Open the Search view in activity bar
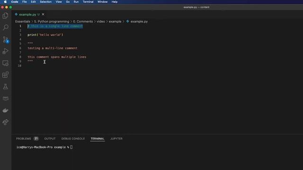Screen dimensions: 303x170 point(5,27)
